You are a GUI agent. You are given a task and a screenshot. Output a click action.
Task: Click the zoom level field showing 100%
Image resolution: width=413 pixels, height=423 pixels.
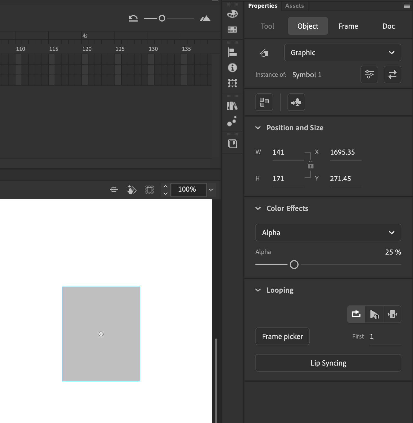[188, 190]
